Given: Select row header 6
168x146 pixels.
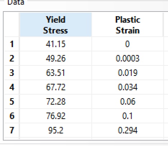Looking at the screenshot, I should tap(12, 116).
